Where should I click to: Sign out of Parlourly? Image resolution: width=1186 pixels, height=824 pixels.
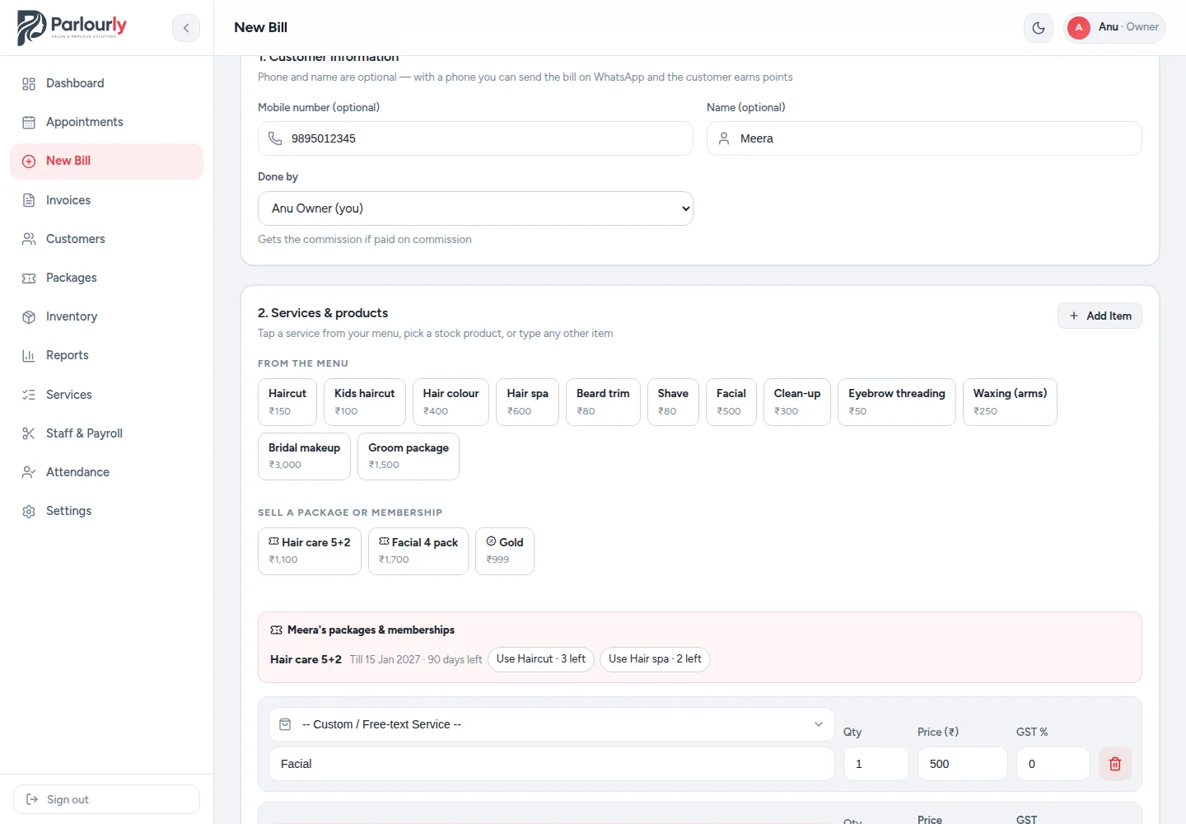[106, 799]
